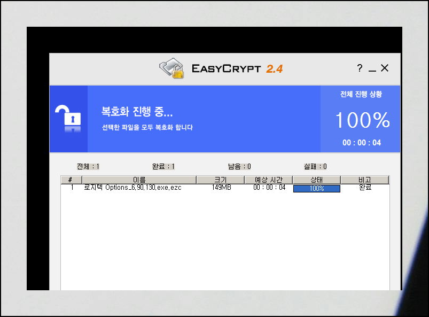Sort by the 크기 column header

pos(220,180)
